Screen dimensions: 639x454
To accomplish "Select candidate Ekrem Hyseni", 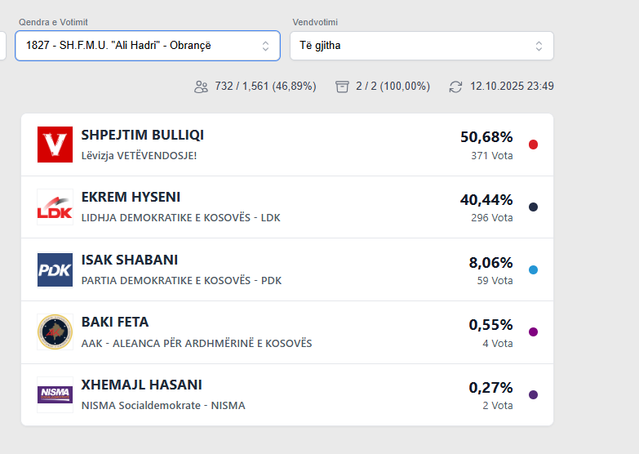I will (131, 198).
